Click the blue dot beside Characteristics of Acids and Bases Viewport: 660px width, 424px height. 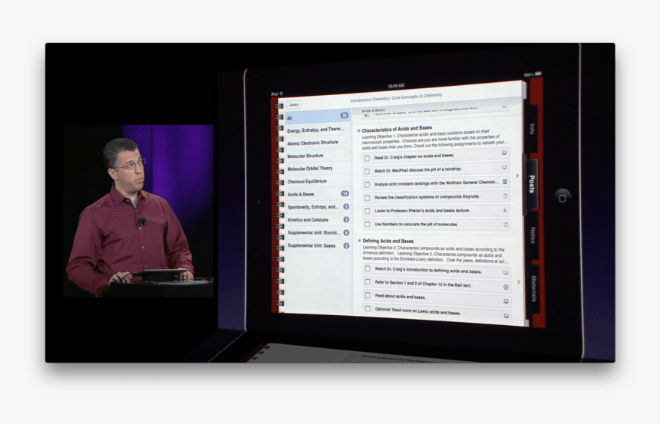point(358,131)
